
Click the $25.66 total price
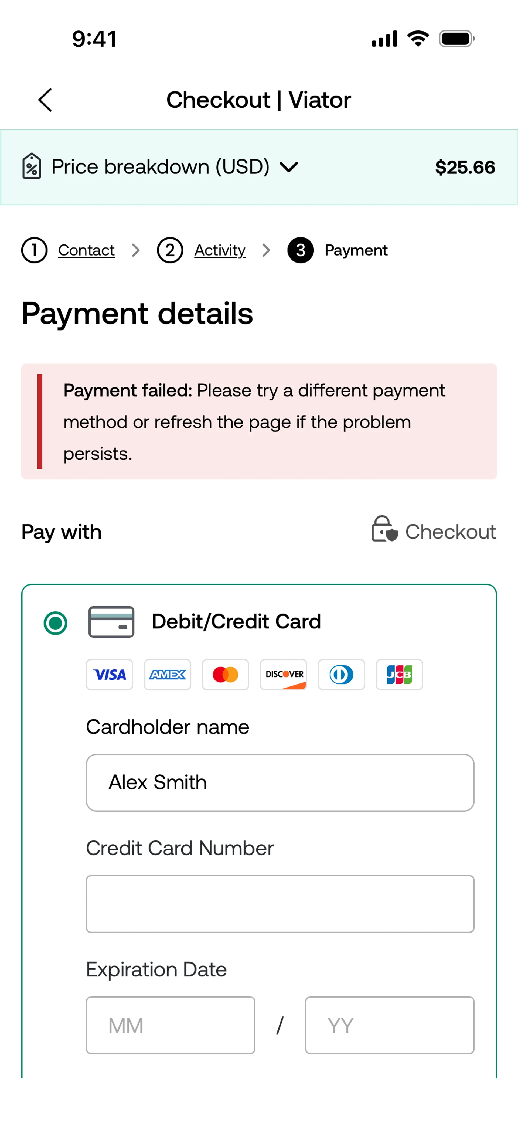465,167
